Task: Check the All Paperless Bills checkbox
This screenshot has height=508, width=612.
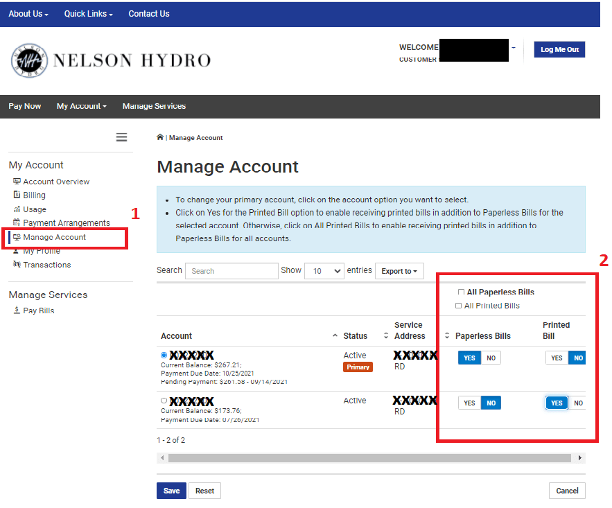Action: point(462,292)
